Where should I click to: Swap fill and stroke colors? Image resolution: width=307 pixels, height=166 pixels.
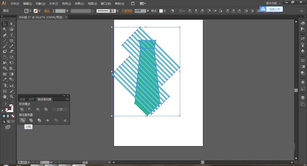(12, 102)
